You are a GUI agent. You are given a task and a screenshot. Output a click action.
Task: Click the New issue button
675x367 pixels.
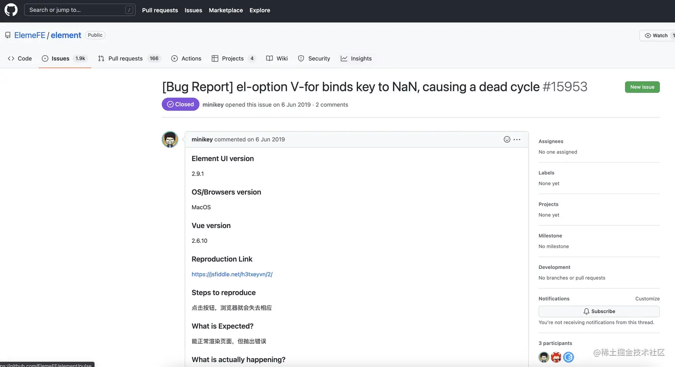point(642,87)
